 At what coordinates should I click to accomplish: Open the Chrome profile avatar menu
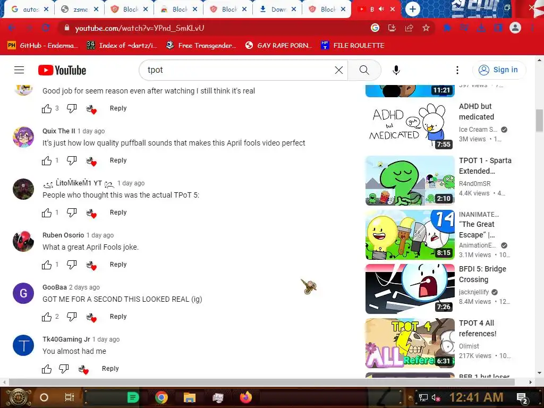515,28
